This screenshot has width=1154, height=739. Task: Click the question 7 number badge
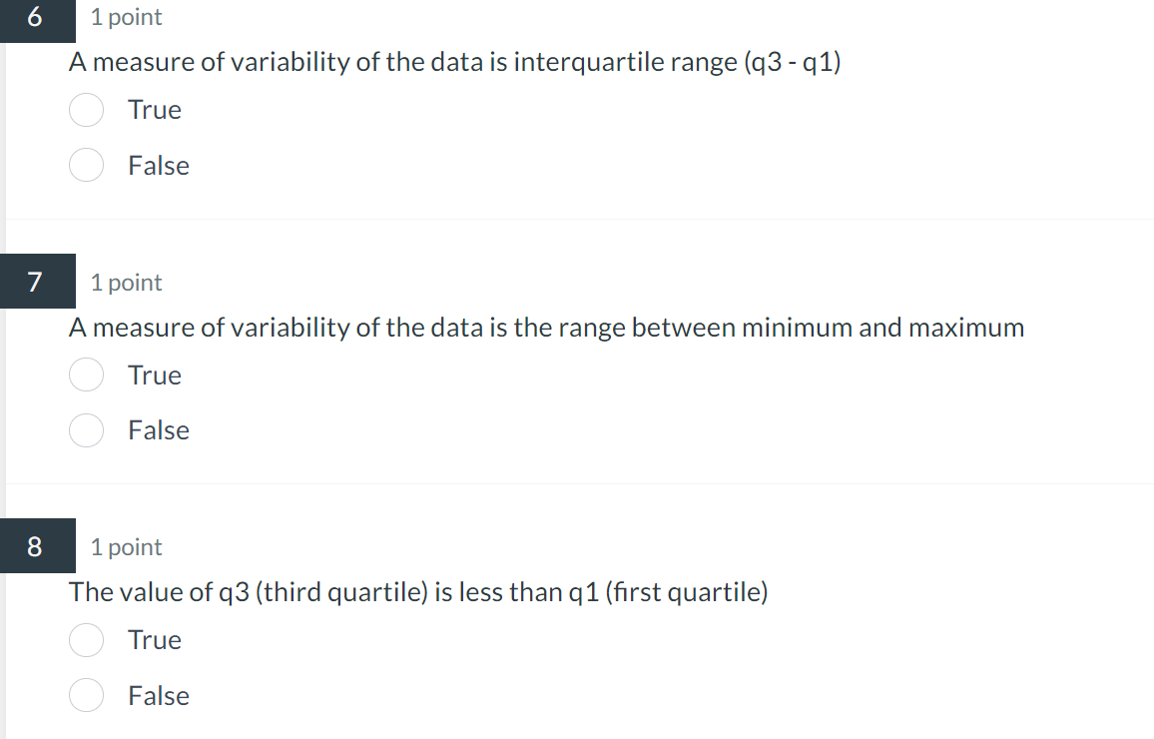tap(37, 282)
